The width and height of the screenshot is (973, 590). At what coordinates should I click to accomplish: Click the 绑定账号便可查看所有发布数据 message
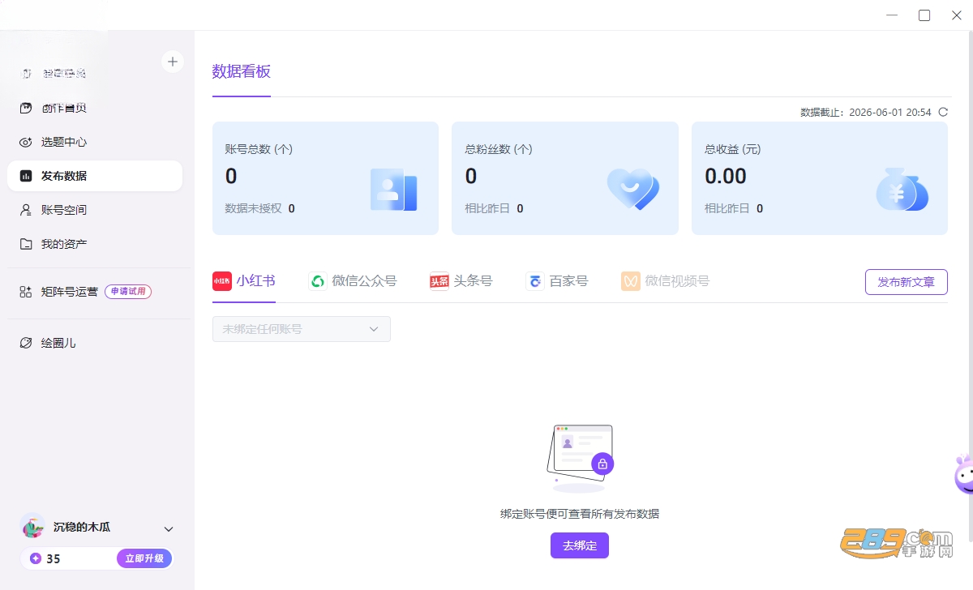pos(580,514)
